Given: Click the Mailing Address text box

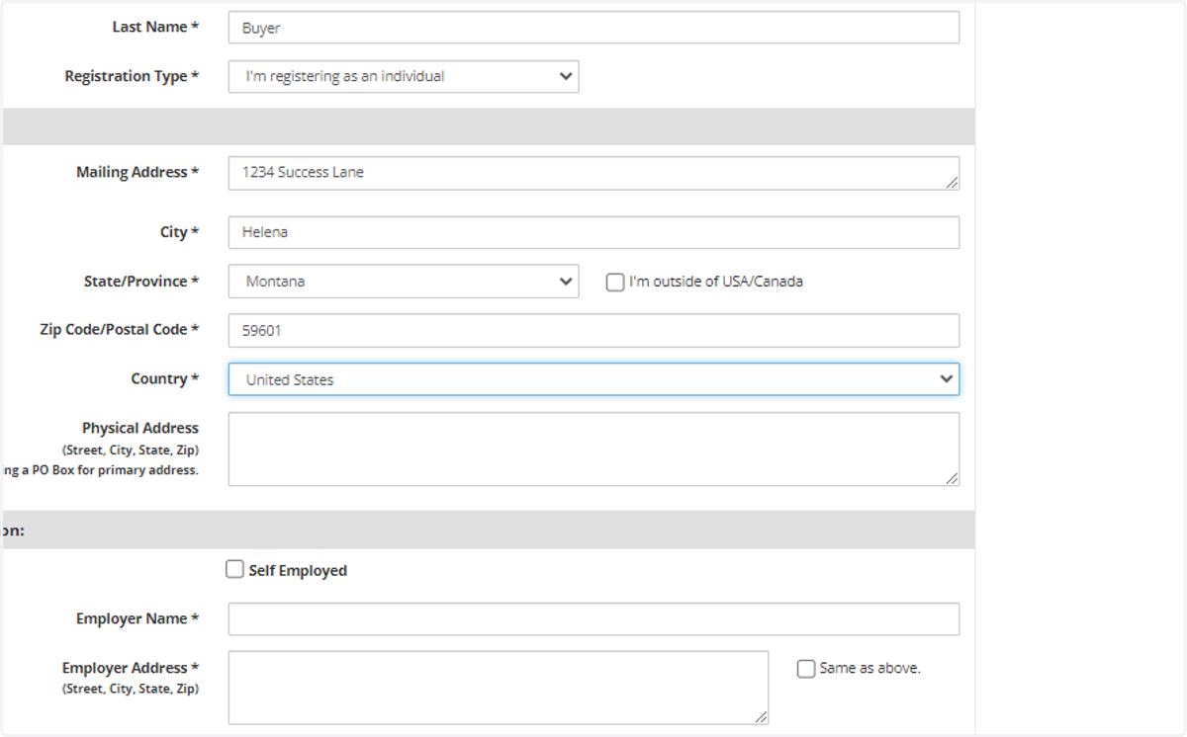Looking at the screenshot, I should 593,173.
